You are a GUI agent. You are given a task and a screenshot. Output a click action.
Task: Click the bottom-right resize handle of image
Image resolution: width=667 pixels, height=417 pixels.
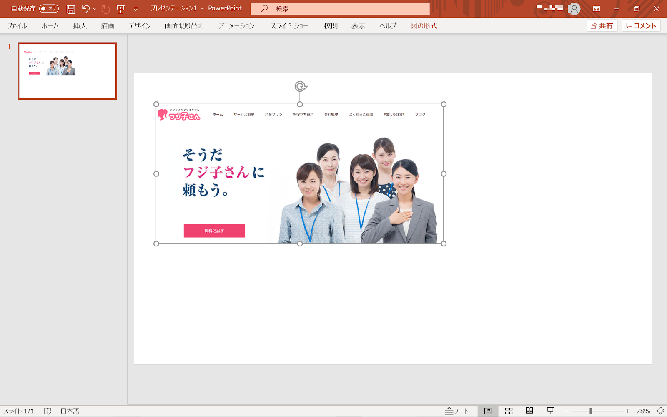point(444,244)
